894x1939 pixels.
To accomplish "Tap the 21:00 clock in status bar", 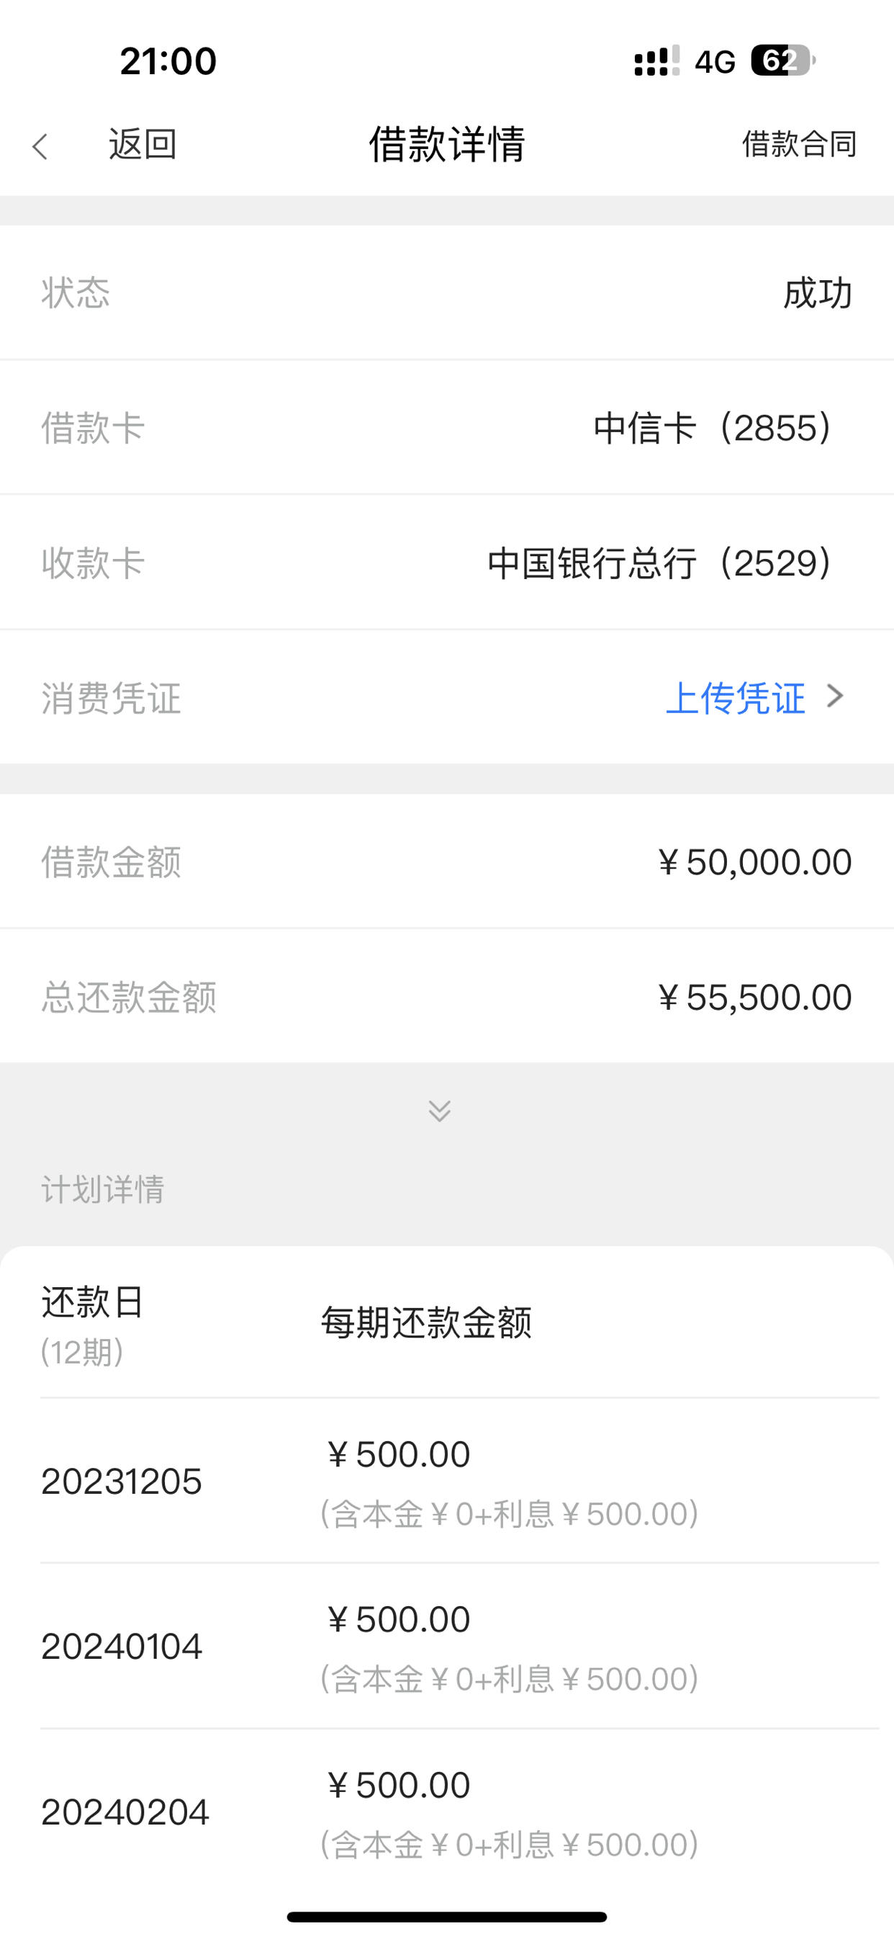I will point(168,61).
